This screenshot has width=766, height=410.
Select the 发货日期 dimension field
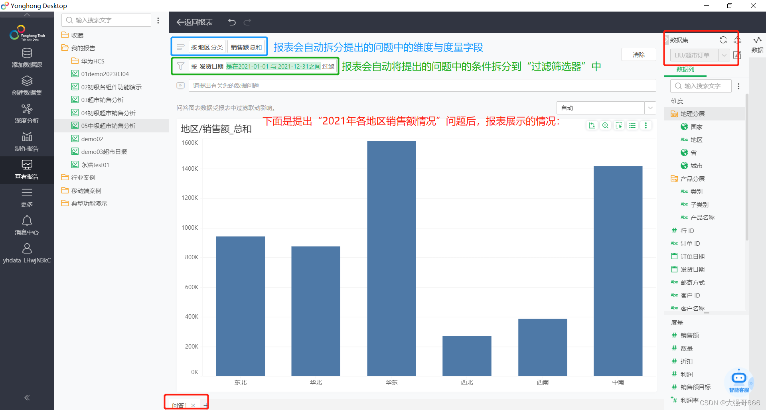tap(692, 269)
